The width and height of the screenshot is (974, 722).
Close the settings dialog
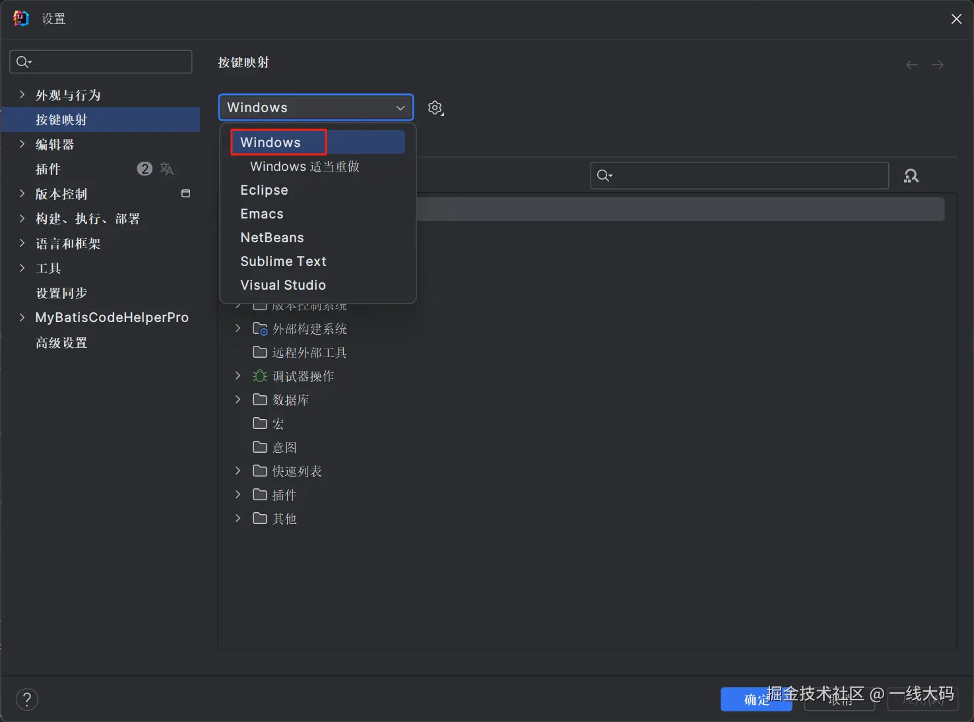[x=956, y=19]
